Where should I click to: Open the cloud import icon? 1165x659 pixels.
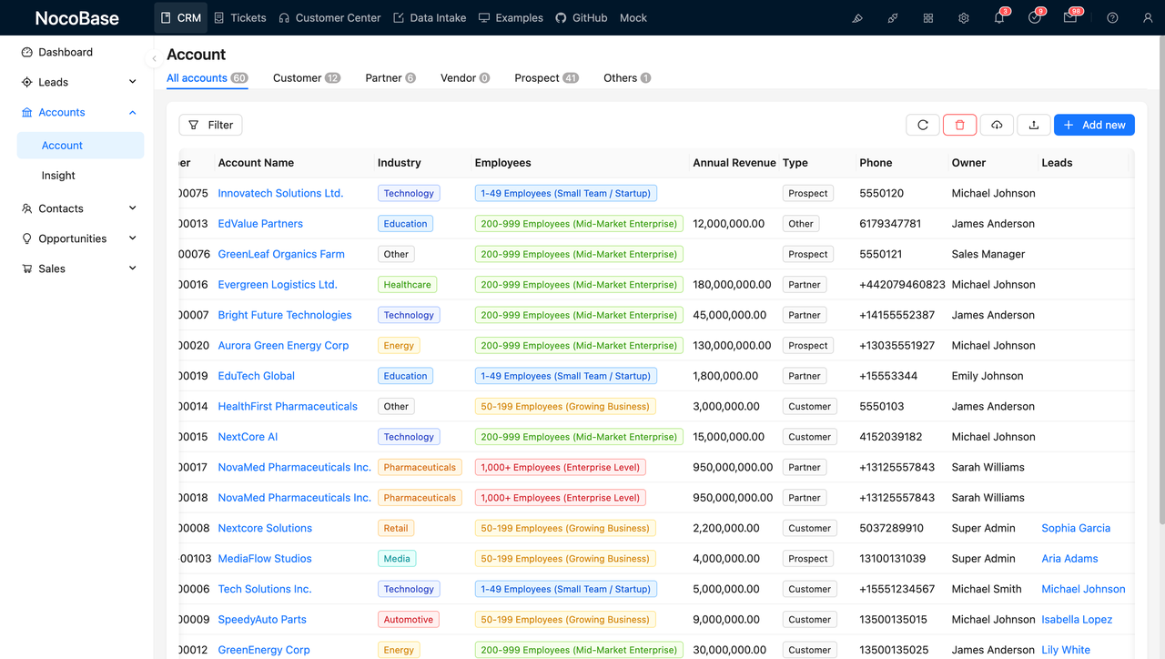(997, 125)
